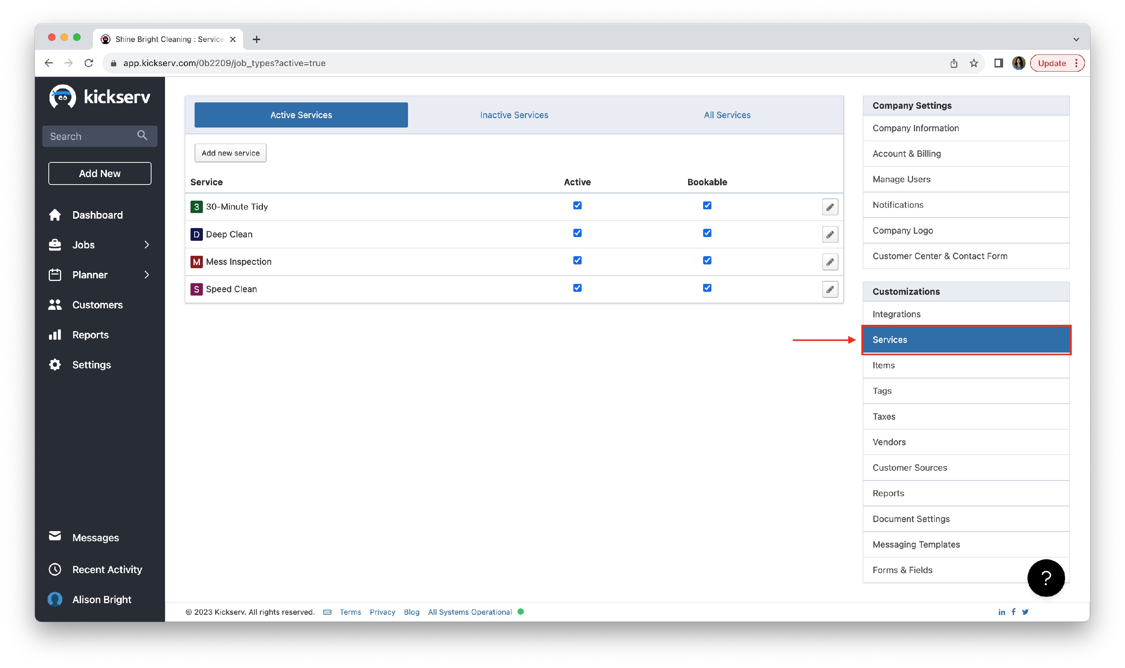Open the LinkedIn icon in footer
This screenshot has height=668, width=1125.
pos(1001,612)
